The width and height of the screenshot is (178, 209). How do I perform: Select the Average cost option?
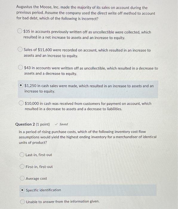click(x=22, y=178)
